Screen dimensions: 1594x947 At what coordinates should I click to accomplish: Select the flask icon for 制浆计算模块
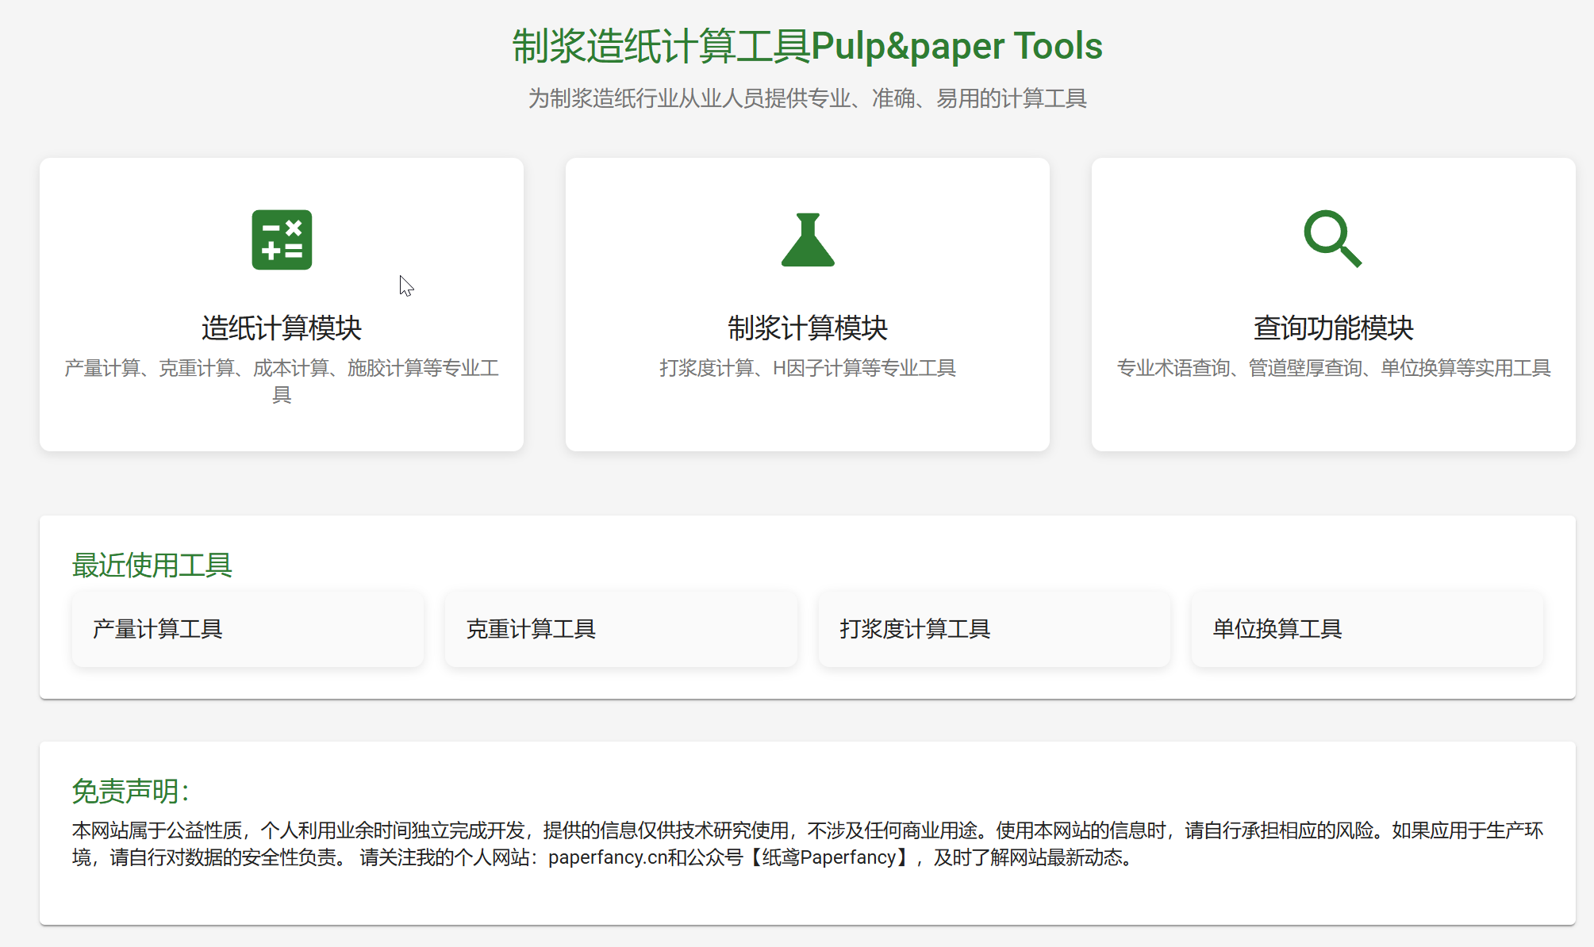click(x=807, y=240)
